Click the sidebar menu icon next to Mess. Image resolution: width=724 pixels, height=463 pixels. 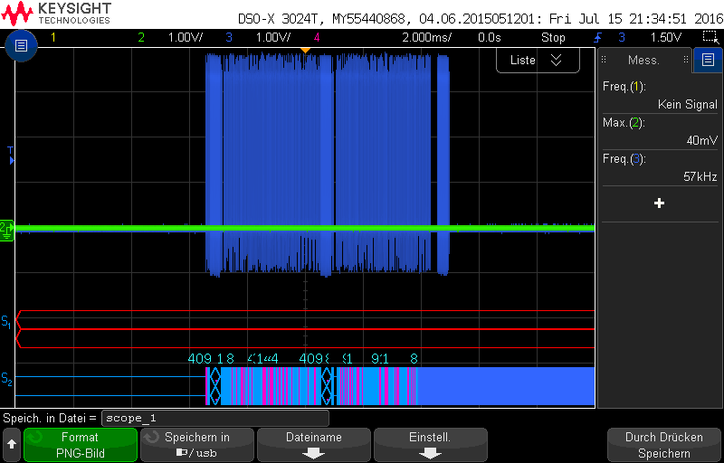(x=708, y=60)
